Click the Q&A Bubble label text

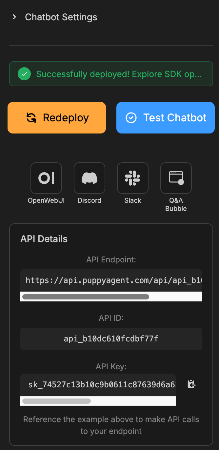(176, 204)
